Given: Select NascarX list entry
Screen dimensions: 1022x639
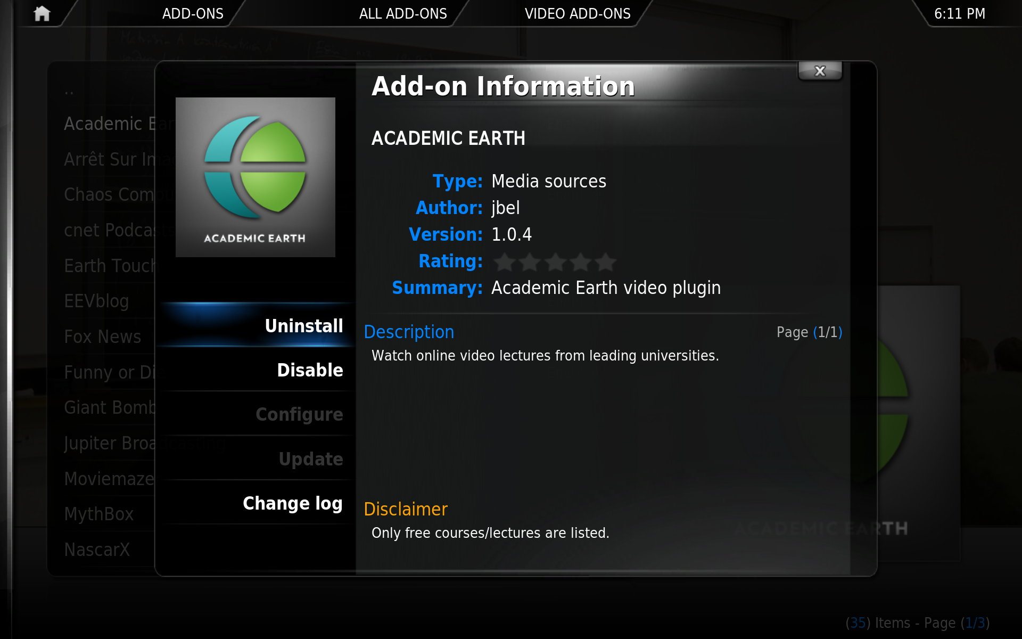Looking at the screenshot, I should 97,550.
